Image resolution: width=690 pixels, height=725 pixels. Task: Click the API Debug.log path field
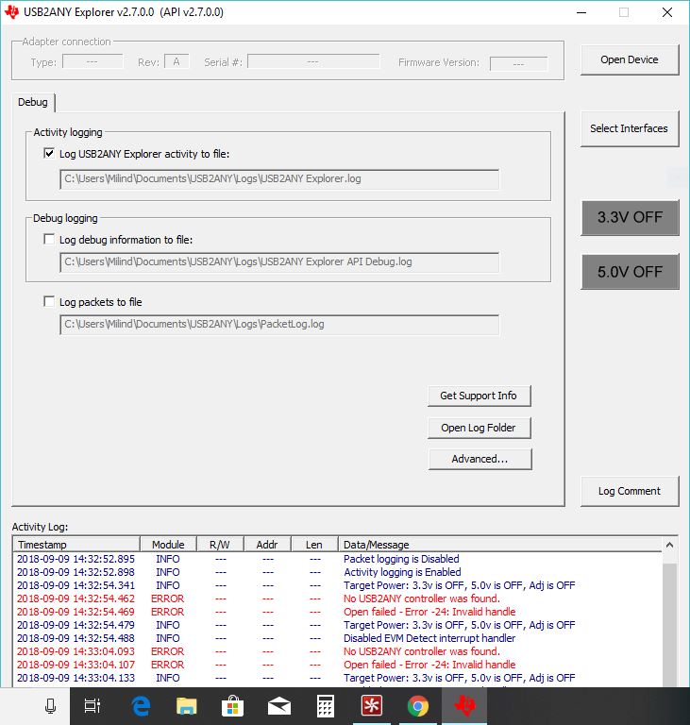[279, 261]
